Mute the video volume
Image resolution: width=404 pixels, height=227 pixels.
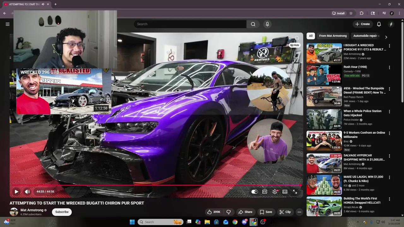[27, 191]
